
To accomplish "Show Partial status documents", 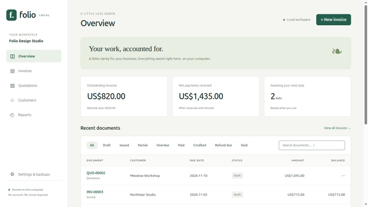I will pyautogui.click(x=143, y=145).
